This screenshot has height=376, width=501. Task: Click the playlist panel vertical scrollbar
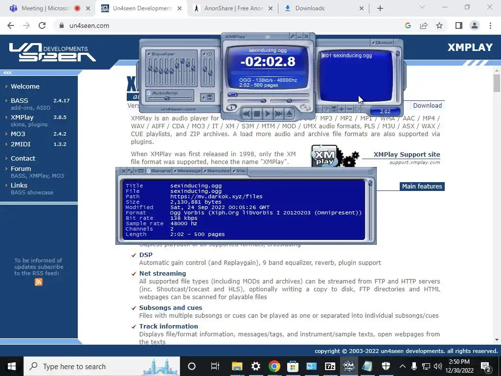pyautogui.click(x=397, y=77)
